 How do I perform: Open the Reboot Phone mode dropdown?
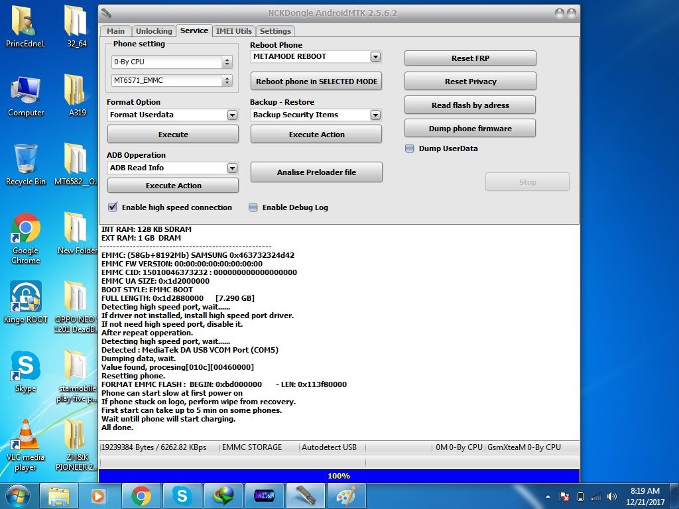pos(375,57)
